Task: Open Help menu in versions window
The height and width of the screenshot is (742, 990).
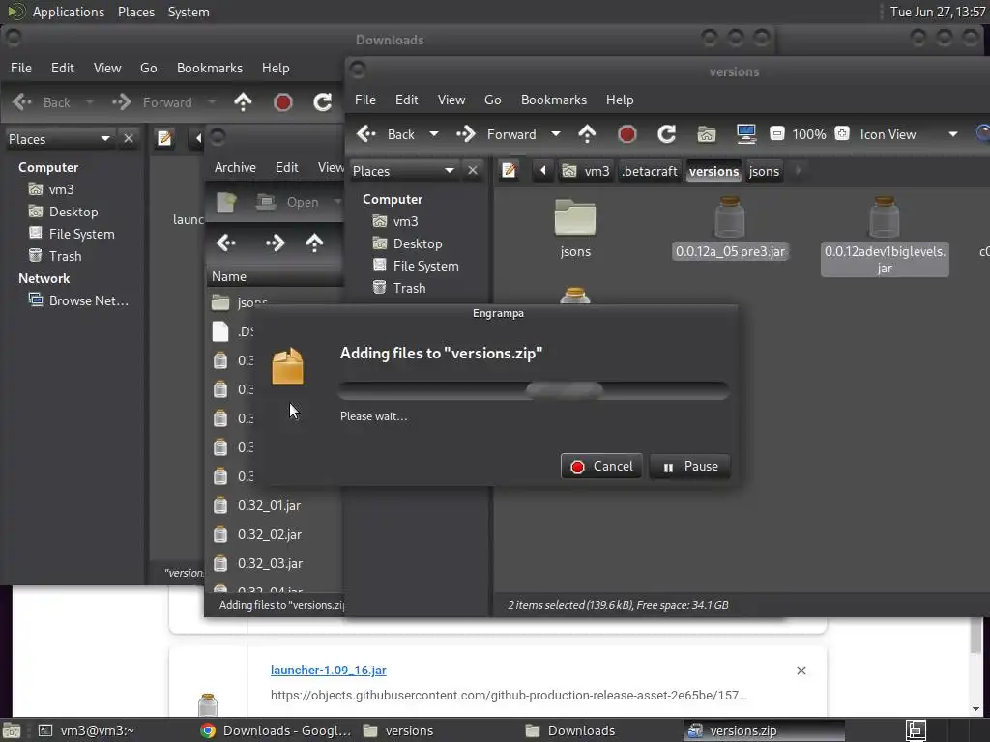Action: coord(620,100)
